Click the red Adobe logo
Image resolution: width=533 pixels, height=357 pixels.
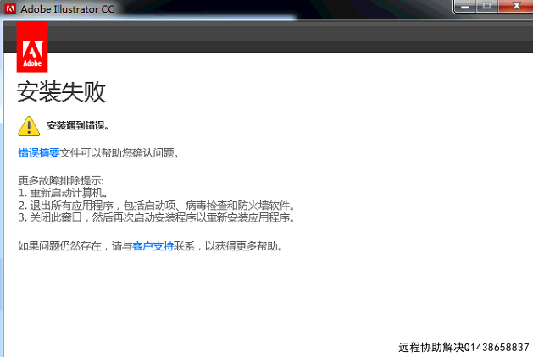pyautogui.click(x=32, y=47)
